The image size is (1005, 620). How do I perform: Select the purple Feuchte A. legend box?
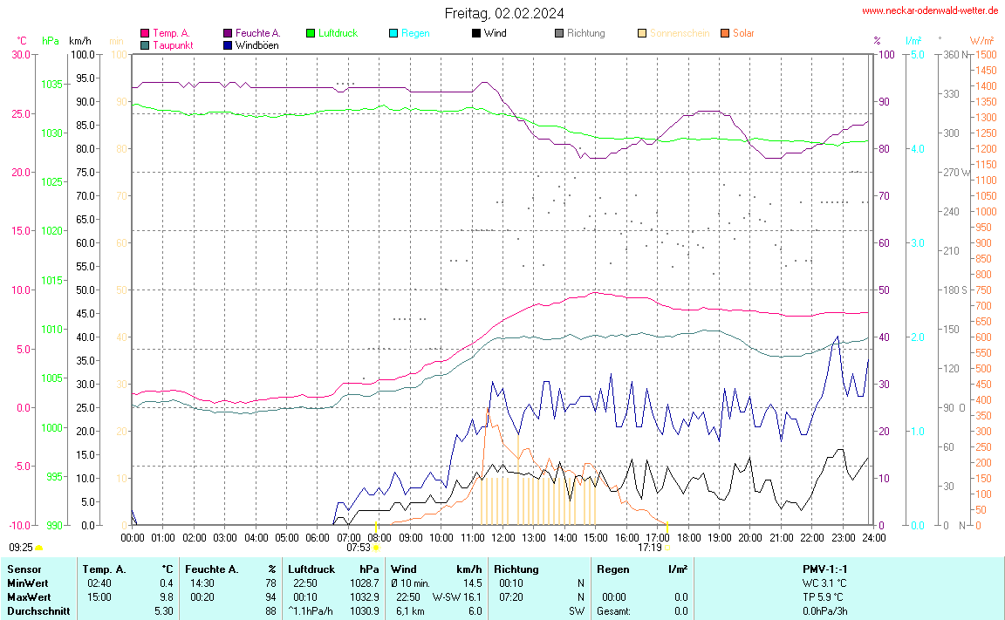pos(228,33)
